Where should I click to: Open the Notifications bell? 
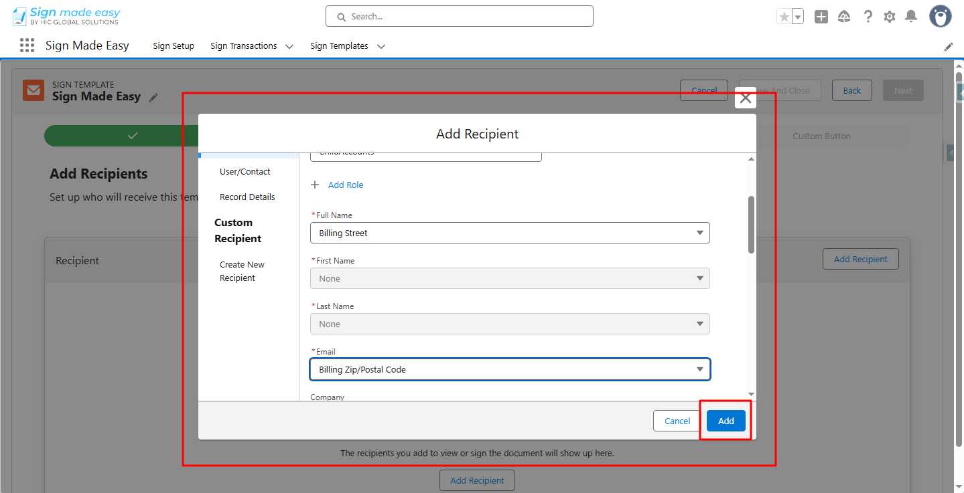pyautogui.click(x=910, y=16)
